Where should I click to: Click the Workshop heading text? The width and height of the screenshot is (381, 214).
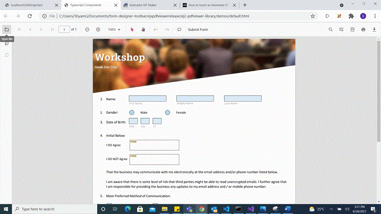pos(120,57)
